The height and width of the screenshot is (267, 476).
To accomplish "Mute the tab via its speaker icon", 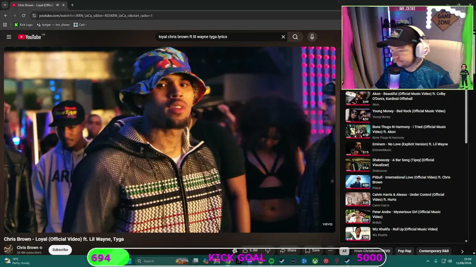I will click(x=57, y=5).
